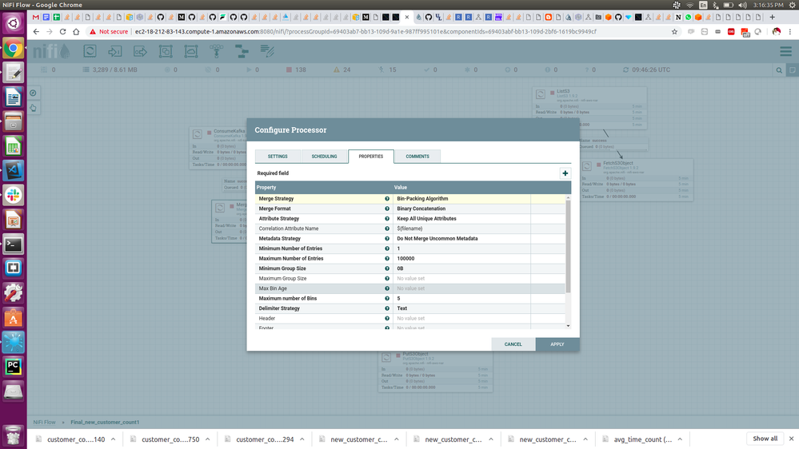Expand options for first customer_co...140 download
Viewport: 799px width, 449px height.
click(x=113, y=439)
